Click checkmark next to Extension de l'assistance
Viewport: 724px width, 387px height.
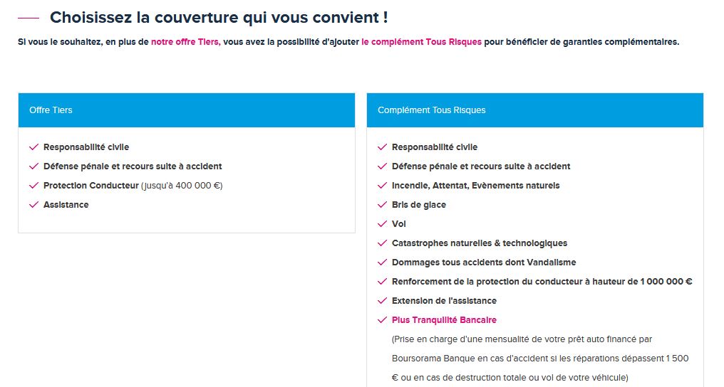[382, 301]
